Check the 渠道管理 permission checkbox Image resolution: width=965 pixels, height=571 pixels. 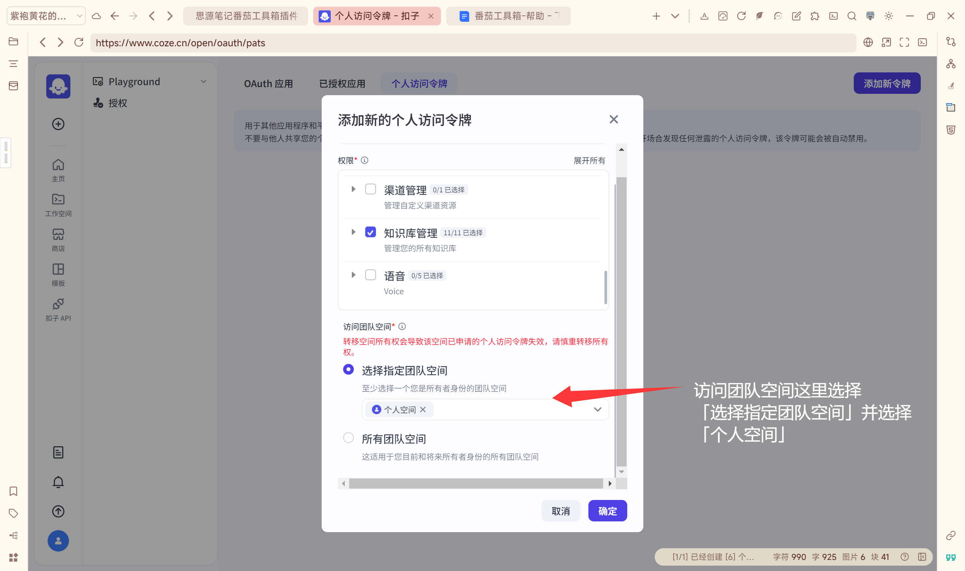[370, 189]
